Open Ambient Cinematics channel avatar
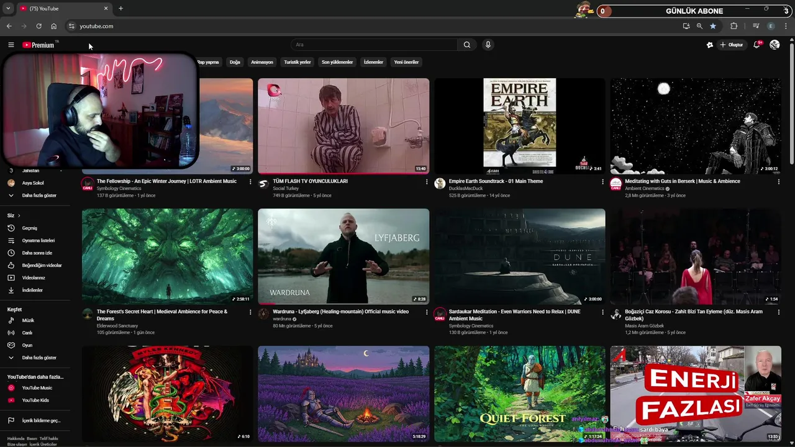This screenshot has height=447, width=795. point(616,183)
